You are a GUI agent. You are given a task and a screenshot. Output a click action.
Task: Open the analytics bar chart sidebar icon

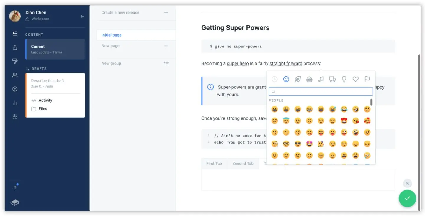tap(15, 103)
